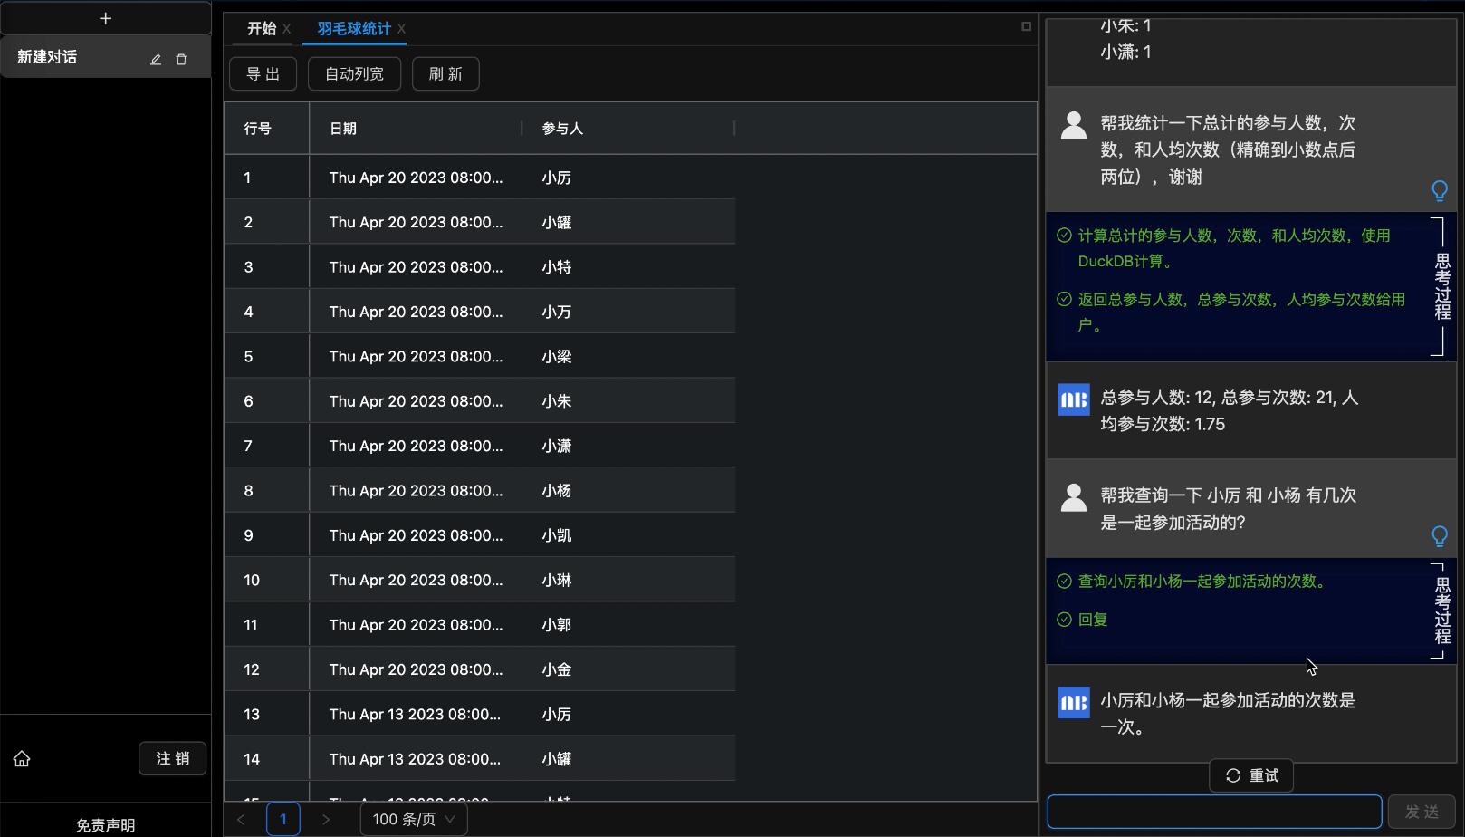The width and height of the screenshot is (1465, 837).
Task: Go to home via house icon
Action: click(x=22, y=759)
